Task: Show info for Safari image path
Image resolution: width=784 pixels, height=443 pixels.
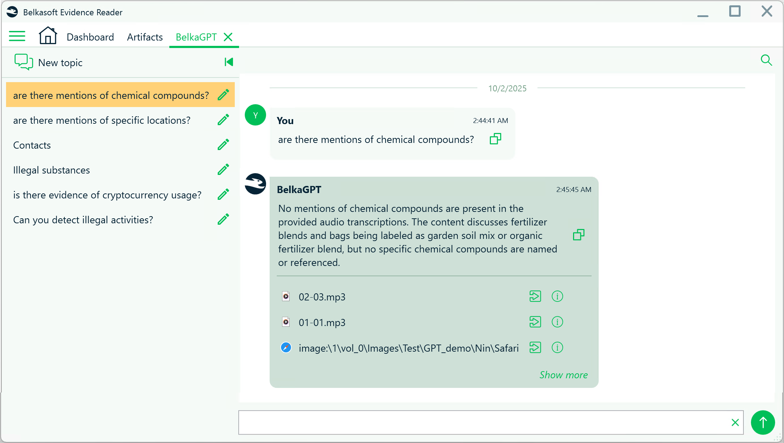Action: pyautogui.click(x=557, y=348)
